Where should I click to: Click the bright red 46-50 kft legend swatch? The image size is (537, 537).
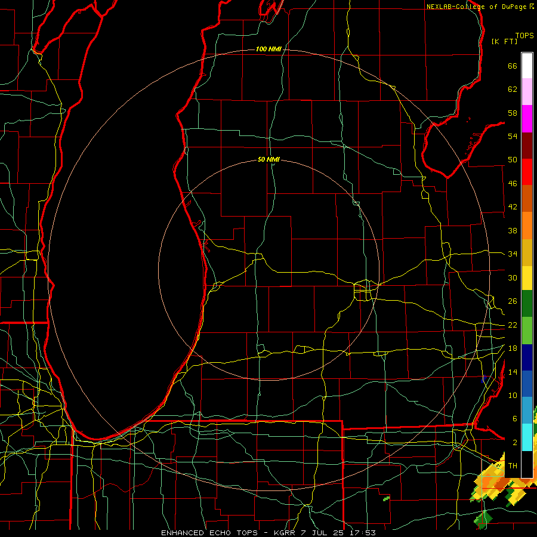point(527,172)
